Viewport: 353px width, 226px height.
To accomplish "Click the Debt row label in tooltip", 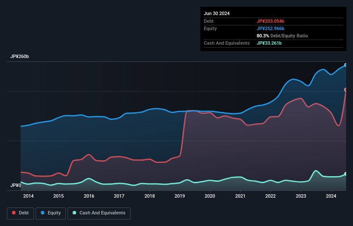I will (x=209, y=21).
